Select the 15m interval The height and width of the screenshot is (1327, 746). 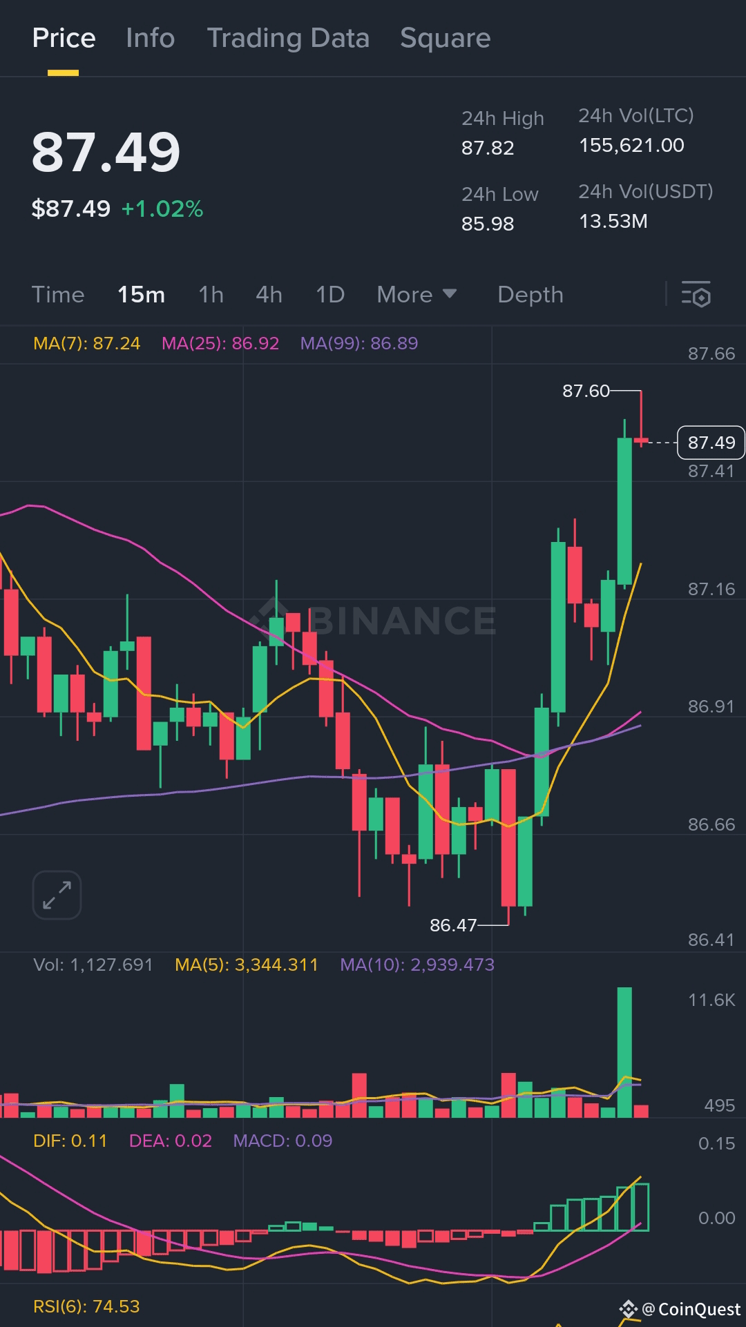click(x=141, y=295)
